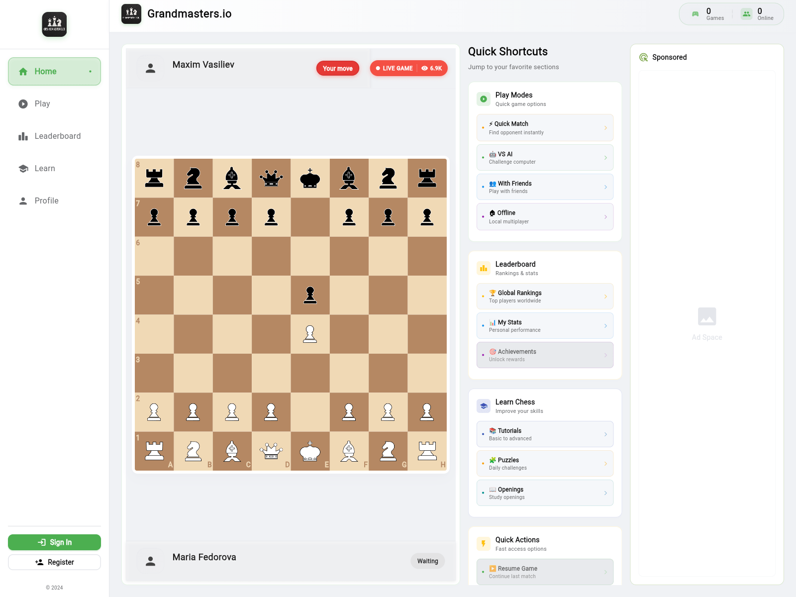Expand the My Stats chevron
Image resolution: width=796 pixels, height=597 pixels.
(605, 326)
